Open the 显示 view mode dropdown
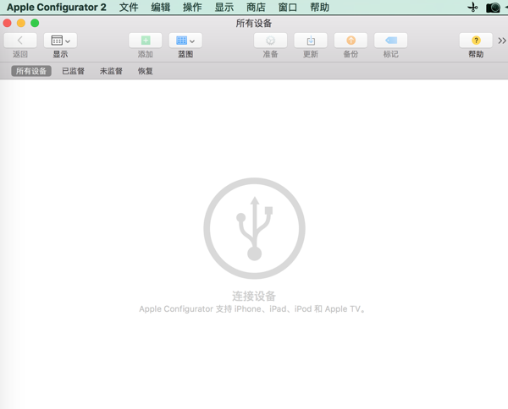 [x=61, y=41]
